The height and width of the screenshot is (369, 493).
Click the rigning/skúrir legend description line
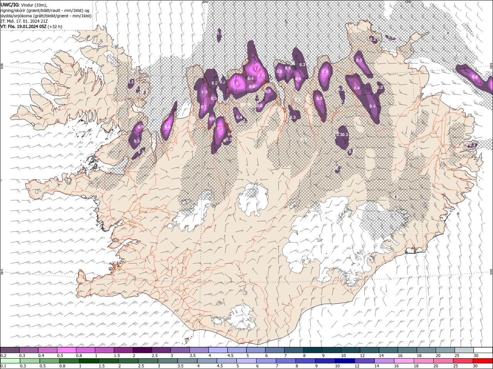[x=45, y=10]
